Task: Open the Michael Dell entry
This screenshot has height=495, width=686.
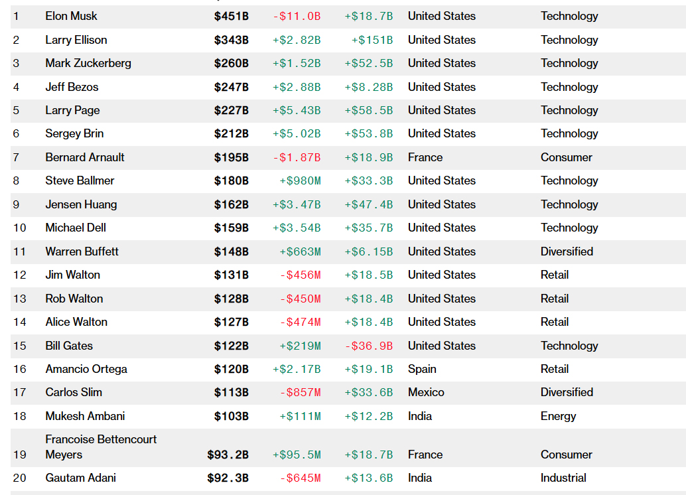Action: 76,228
